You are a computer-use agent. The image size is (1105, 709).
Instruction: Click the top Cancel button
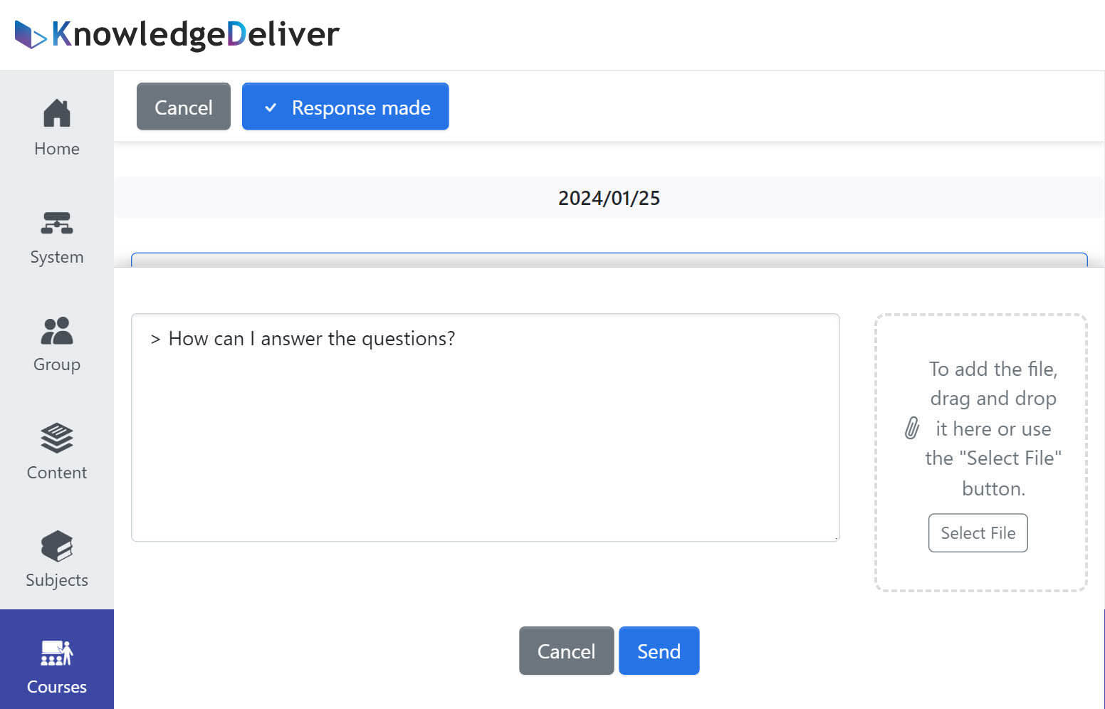pyautogui.click(x=184, y=107)
